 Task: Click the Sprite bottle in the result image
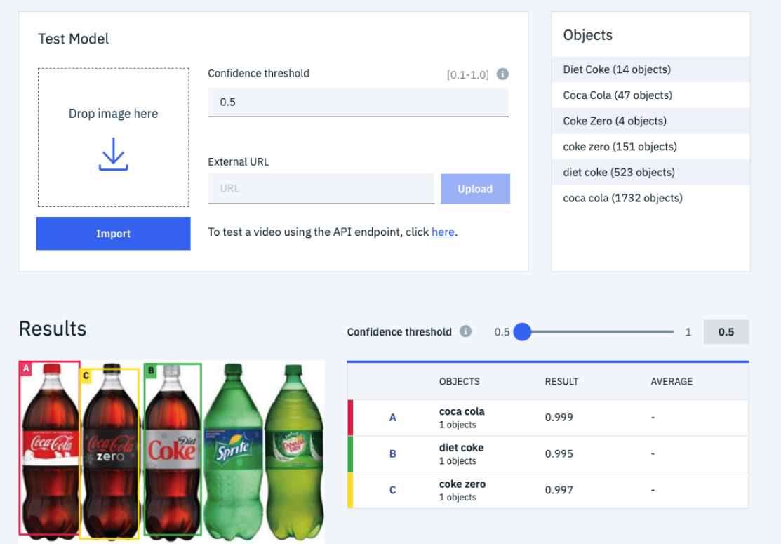point(233,451)
